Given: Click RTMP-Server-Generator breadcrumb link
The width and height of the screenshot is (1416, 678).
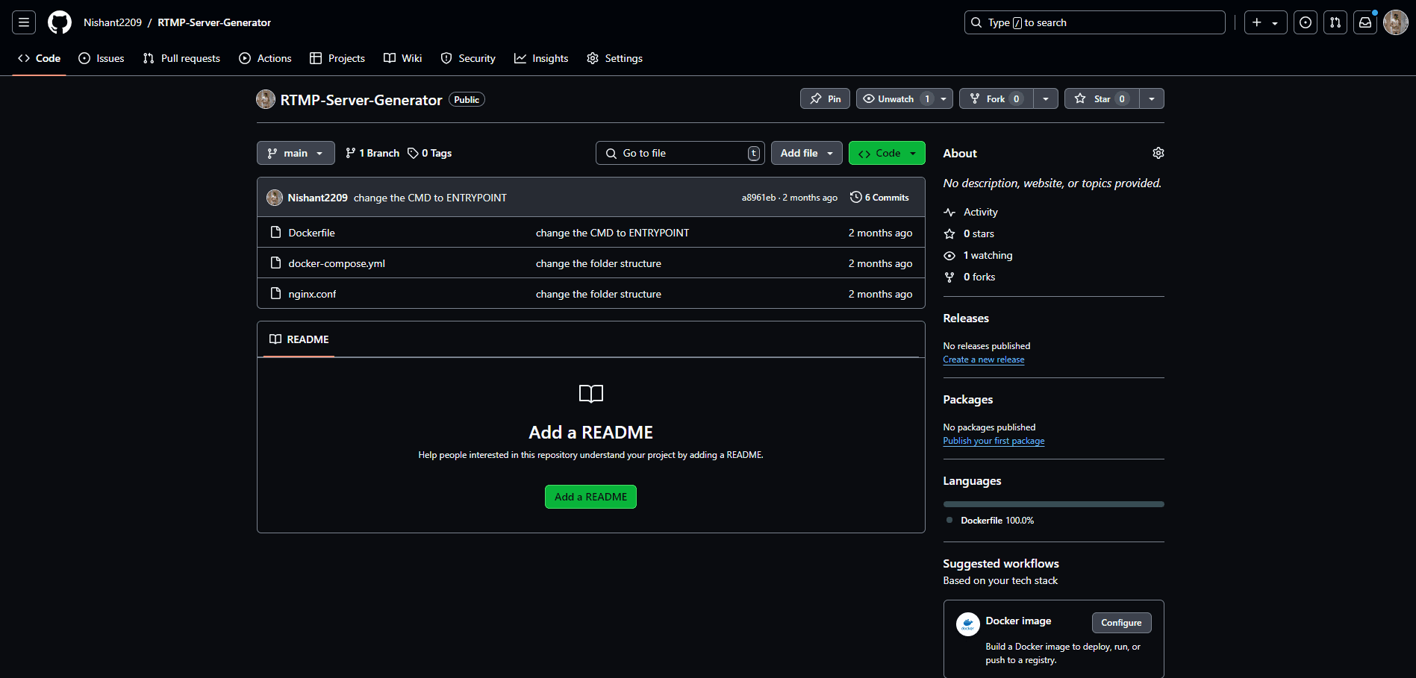Looking at the screenshot, I should [214, 22].
